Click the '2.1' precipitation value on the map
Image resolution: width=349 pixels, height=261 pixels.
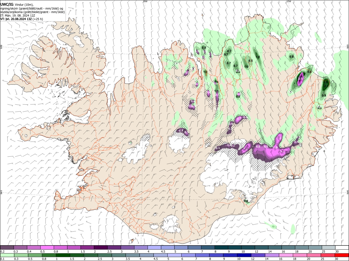[326, 86]
